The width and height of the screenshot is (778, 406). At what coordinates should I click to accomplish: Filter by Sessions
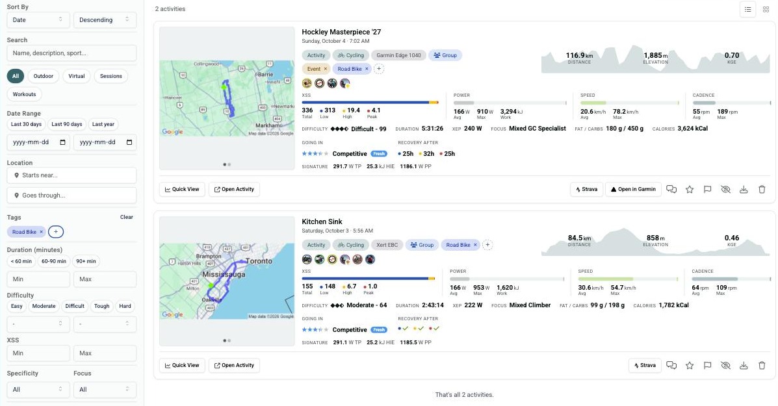[110, 77]
